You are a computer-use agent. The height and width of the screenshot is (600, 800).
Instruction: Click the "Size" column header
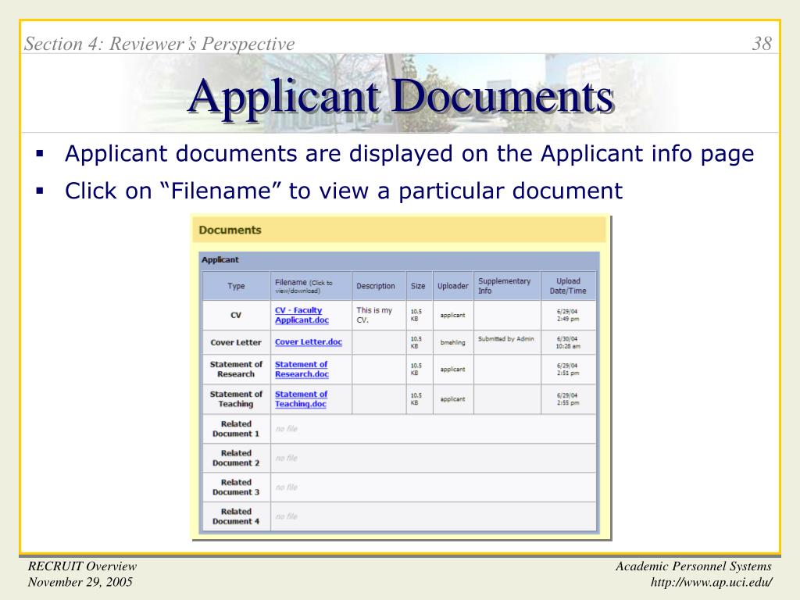(x=420, y=286)
